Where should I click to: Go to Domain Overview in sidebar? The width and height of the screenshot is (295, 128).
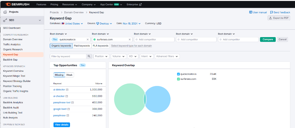tap(13, 40)
